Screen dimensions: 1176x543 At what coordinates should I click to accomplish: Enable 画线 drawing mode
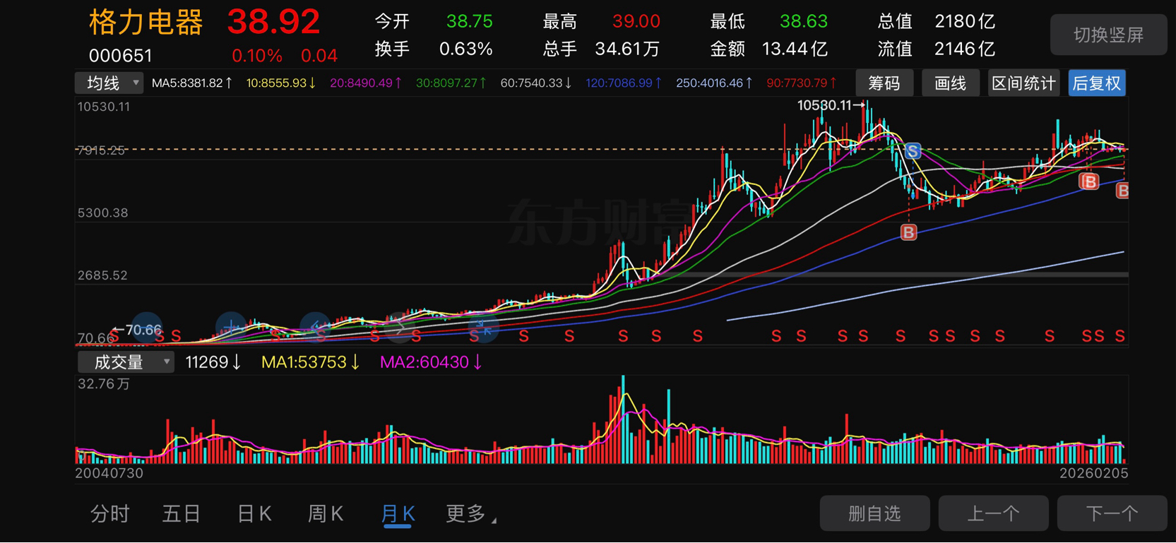click(951, 83)
